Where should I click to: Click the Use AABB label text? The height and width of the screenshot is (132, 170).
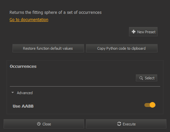(23, 106)
